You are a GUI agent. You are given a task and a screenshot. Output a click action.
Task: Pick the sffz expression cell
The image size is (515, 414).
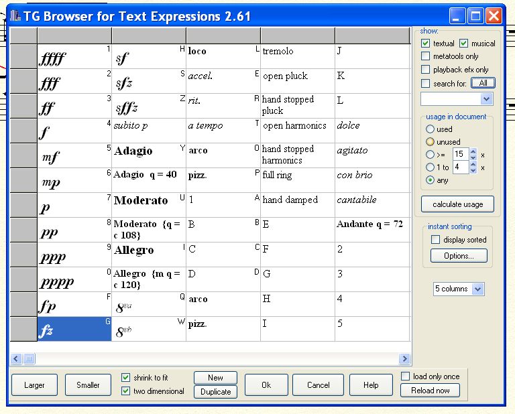[x=148, y=107]
